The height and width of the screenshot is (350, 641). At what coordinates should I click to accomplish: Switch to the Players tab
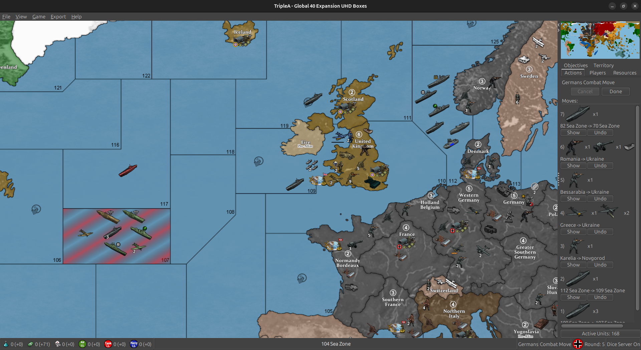pyautogui.click(x=597, y=73)
